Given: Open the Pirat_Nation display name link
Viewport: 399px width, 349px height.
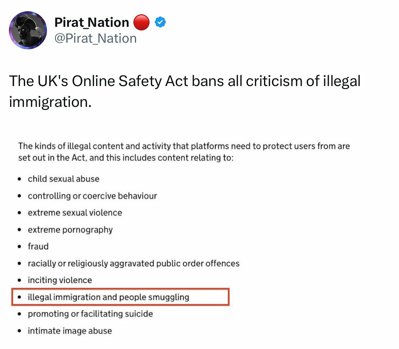Looking at the screenshot, I should [x=92, y=22].
